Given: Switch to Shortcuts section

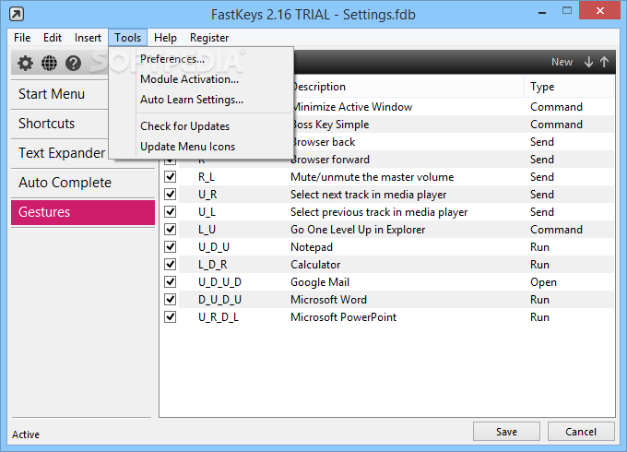Looking at the screenshot, I should 60,124.
